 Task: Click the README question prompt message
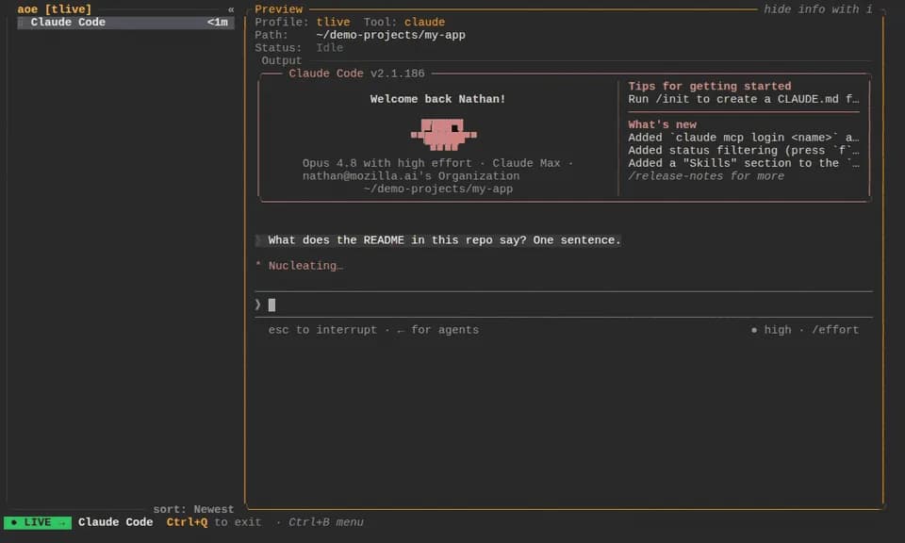(x=438, y=240)
